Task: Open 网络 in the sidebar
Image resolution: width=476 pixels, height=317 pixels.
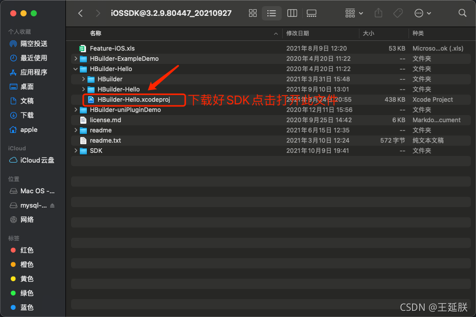Action: (22, 219)
